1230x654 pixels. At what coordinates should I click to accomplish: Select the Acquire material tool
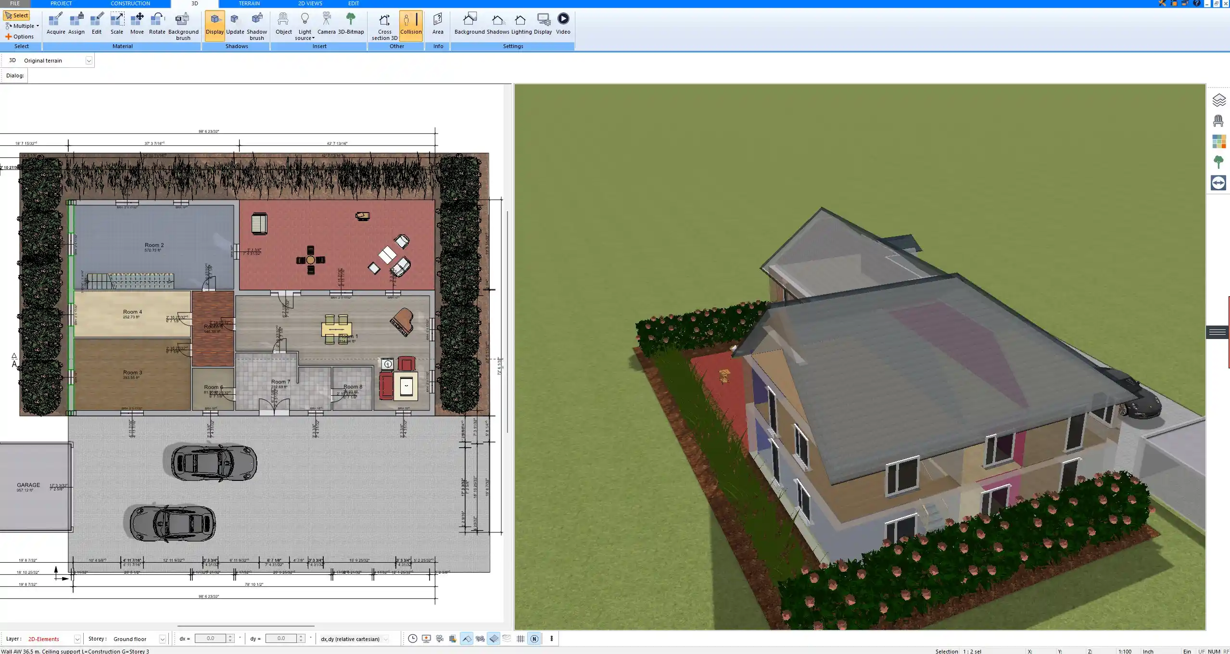click(x=56, y=24)
